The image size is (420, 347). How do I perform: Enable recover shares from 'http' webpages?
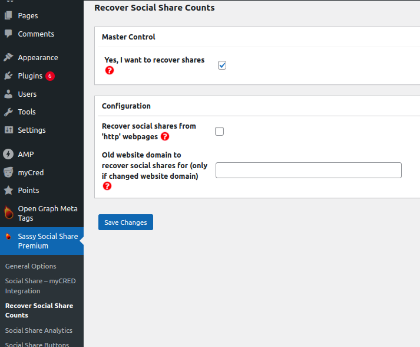coord(219,131)
